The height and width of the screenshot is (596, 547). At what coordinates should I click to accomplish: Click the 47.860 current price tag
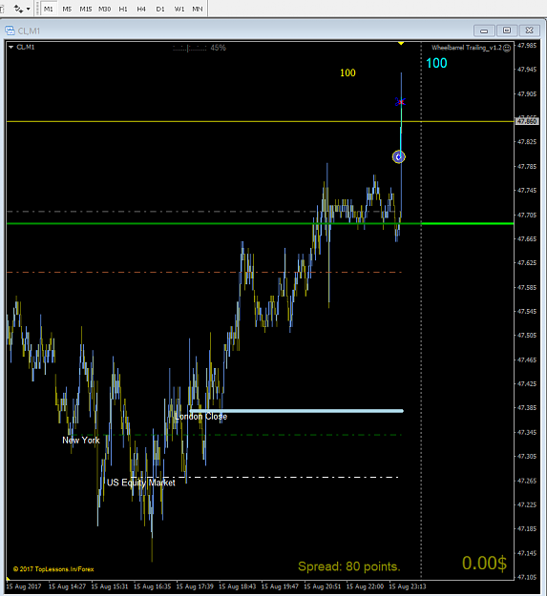pos(527,121)
